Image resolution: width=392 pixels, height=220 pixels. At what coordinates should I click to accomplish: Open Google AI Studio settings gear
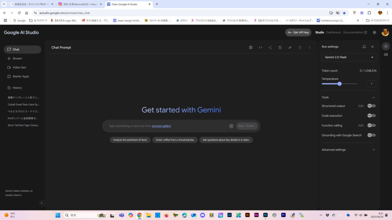coord(374,32)
